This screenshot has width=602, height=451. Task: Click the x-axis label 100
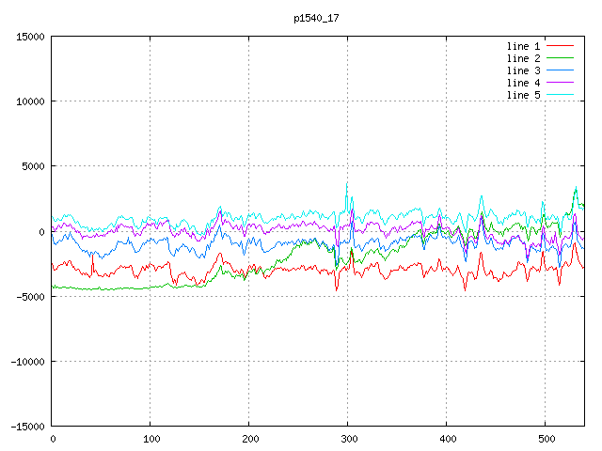pos(151,439)
